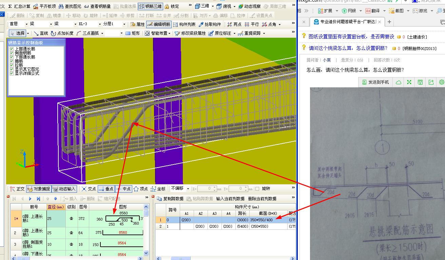The image size is (445, 260).
Task: Select the 直线 line draw tool
Action: click(41, 33)
